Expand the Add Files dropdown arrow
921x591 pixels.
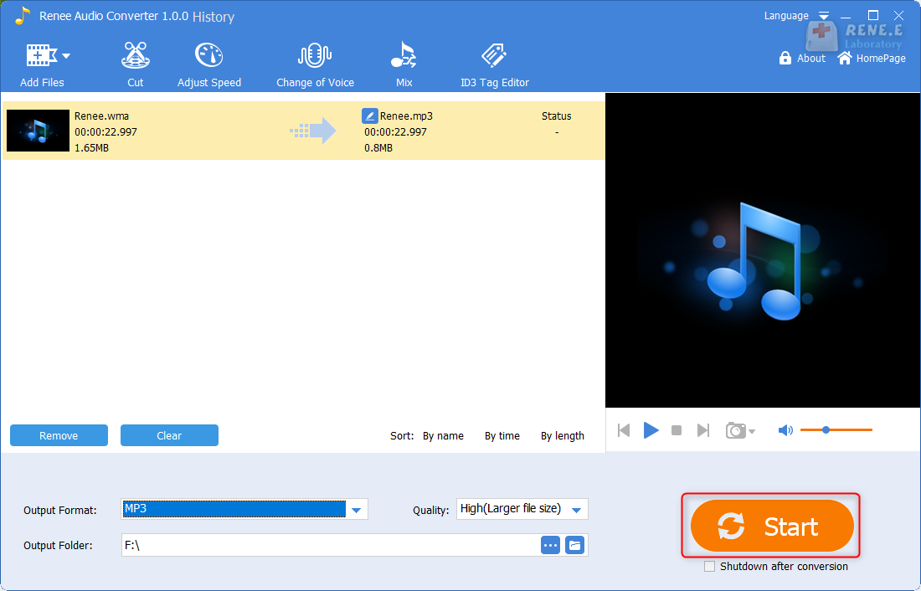pos(66,56)
